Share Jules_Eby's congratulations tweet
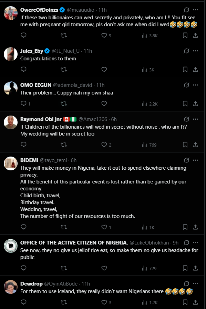The image size is (206, 309). pyautogui.click(x=195, y=69)
